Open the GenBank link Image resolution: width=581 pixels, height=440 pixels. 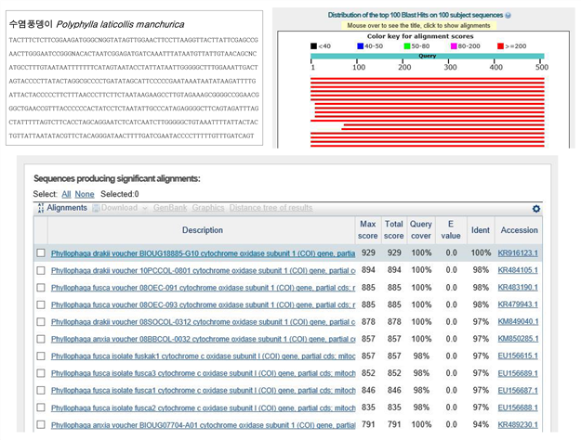(x=170, y=208)
